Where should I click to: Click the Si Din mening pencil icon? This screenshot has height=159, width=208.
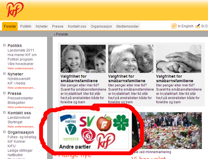coord(198,26)
